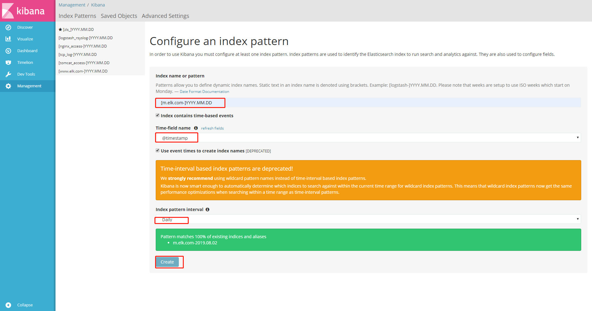The image size is (592, 311).
Task: Select the Dashboard menu label
Action: click(27, 51)
